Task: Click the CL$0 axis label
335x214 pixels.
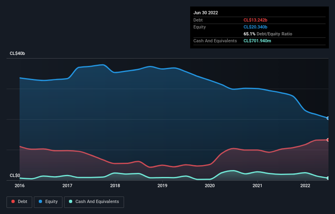Action: coord(15,176)
